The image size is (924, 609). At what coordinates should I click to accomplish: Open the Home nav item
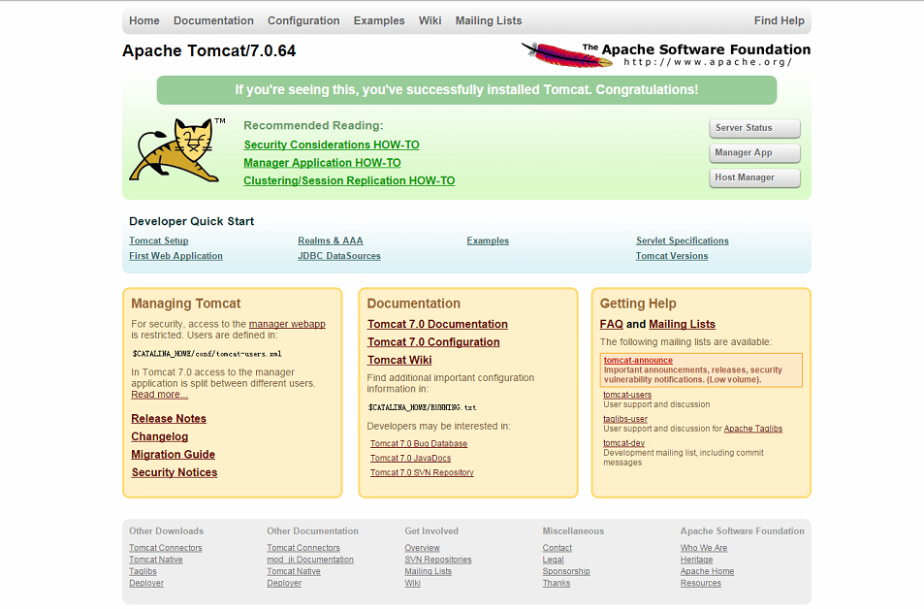tap(144, 20)
